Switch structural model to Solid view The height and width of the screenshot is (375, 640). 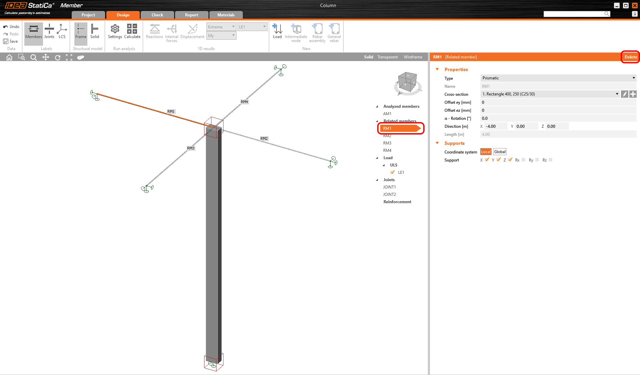[94, 31]
